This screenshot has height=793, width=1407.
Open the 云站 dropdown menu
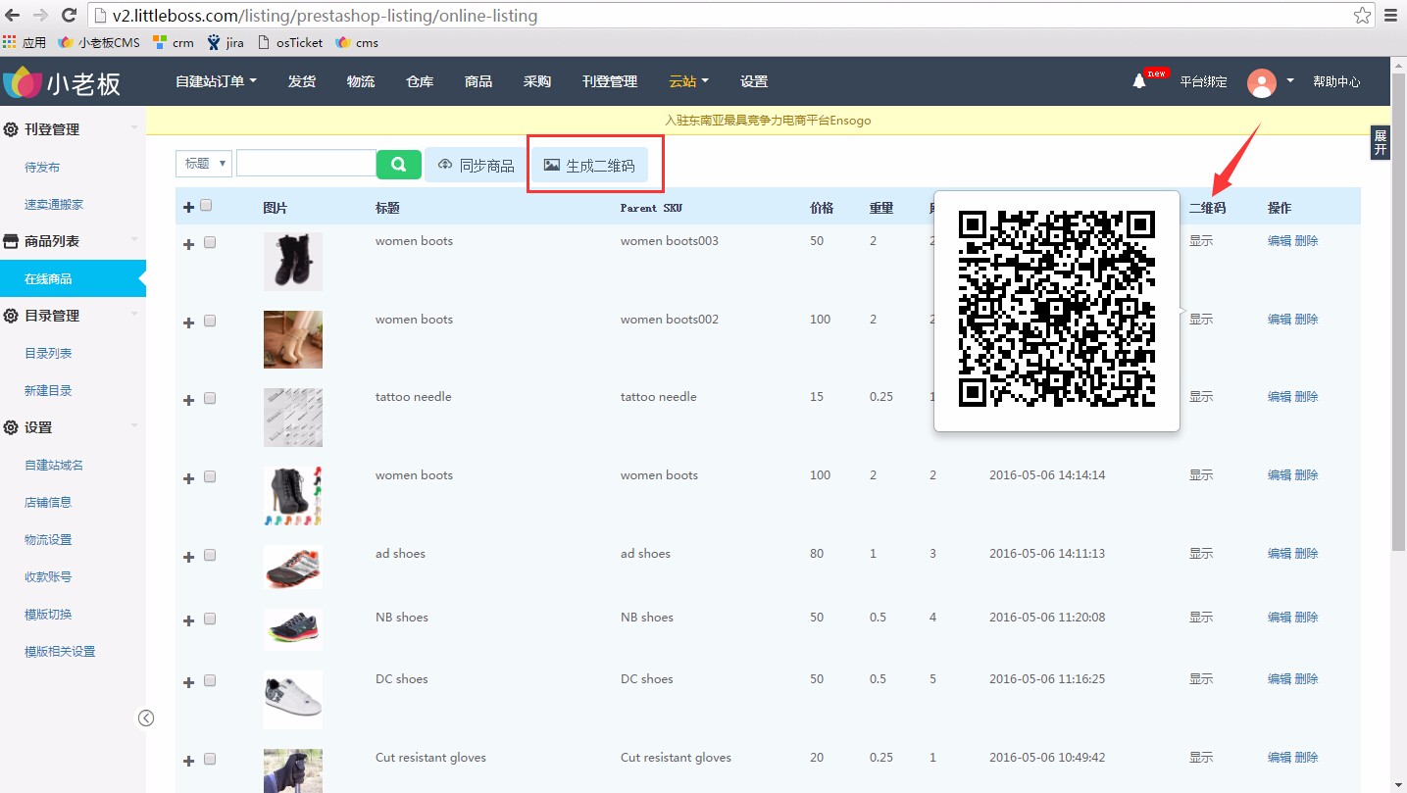pyautogui.click(x=688, y=81)
